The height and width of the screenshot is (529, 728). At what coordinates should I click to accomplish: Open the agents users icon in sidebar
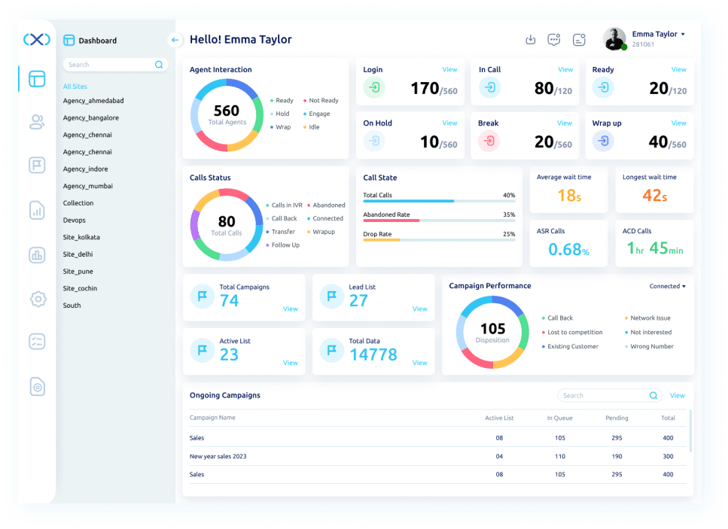(37, 122)
